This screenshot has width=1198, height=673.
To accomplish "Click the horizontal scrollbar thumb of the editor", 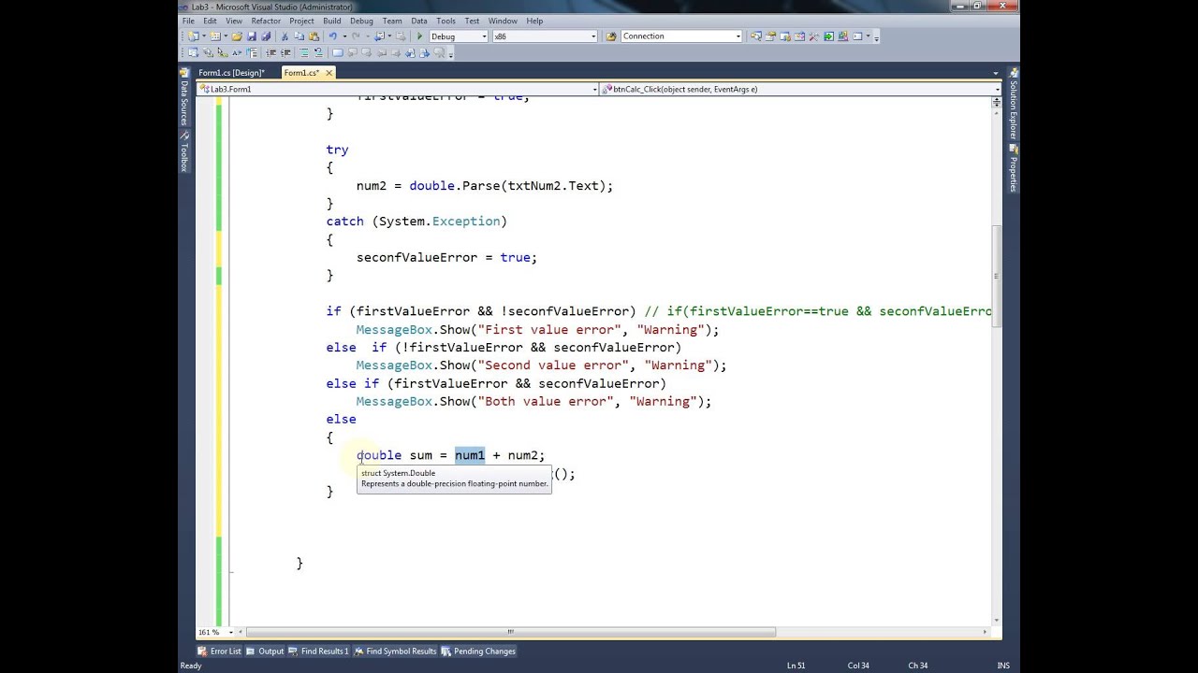I will click(513, 632).
